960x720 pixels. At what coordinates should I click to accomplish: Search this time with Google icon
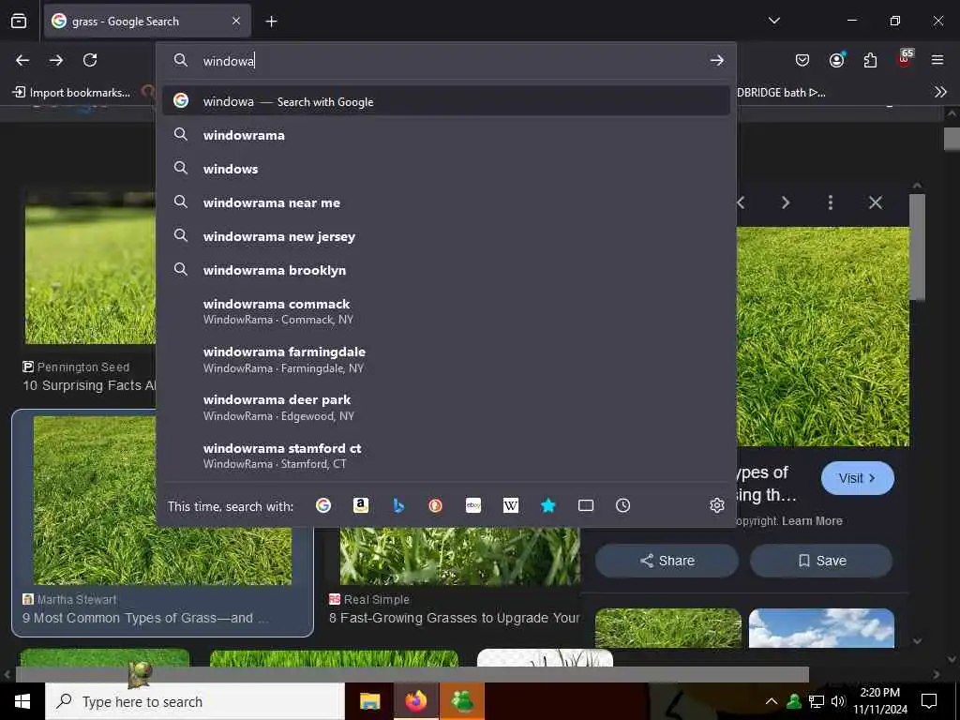pyautogui.click(x=323, y=505)
